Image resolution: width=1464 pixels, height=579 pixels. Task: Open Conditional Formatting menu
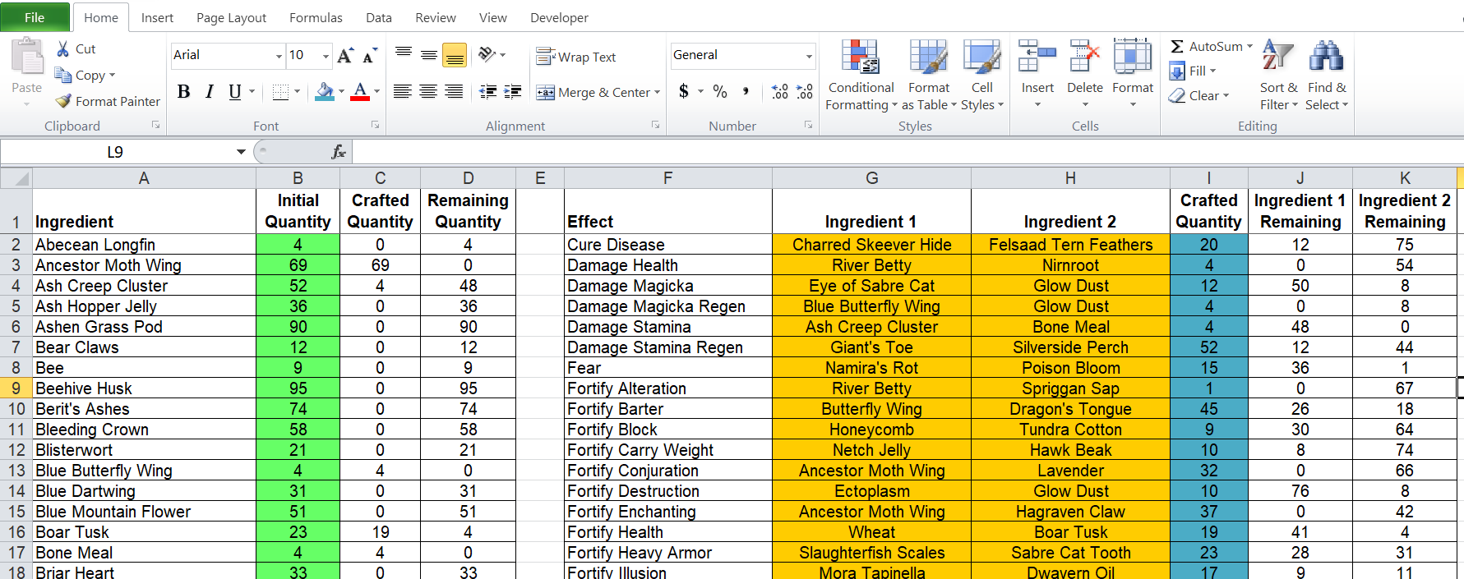tap(860, 75)
